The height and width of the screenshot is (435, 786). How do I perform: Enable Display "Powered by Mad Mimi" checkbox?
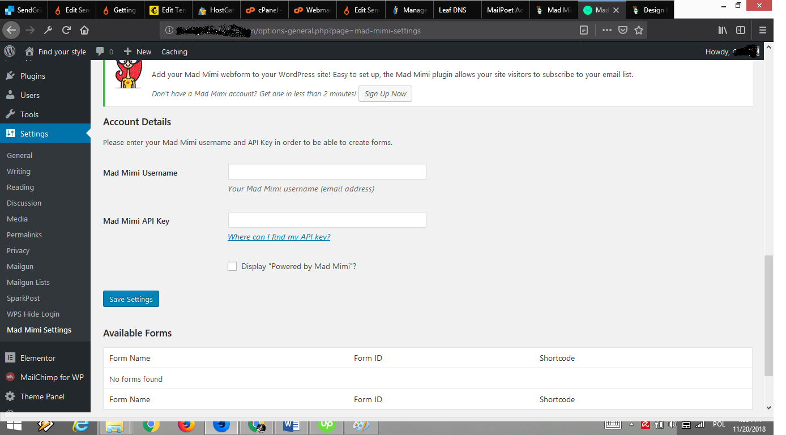(x=232, y=266)
